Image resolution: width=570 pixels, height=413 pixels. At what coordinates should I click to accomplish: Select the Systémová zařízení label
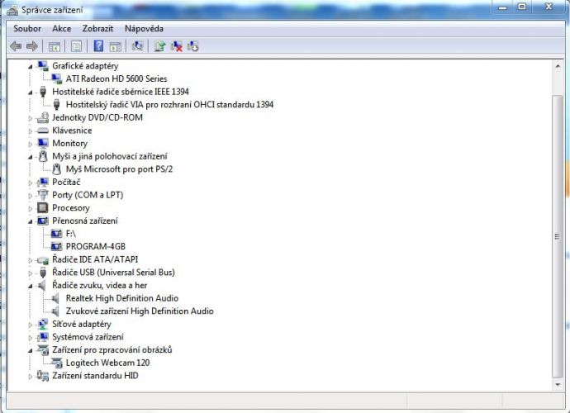pos(88,337)
